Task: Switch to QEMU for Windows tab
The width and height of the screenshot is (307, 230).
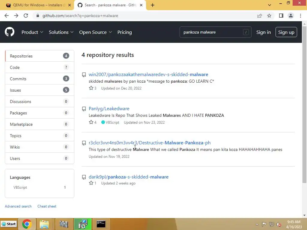Action: point(37,5)
